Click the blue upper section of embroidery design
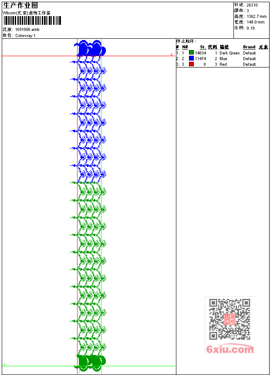Image resolution: width=270 pixels, height=375 pixels. [x=89, y=111]
